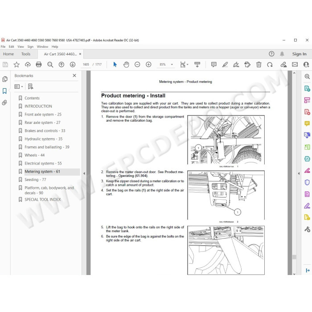Jump to Hydraulic systems - 35
This screenshot has height=312, width=312.
coord(43,139)
